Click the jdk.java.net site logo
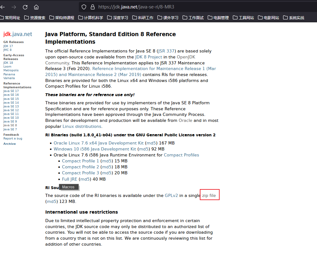Image resolution: width=317 pixels, height=256 pixels. coord(18,34)
